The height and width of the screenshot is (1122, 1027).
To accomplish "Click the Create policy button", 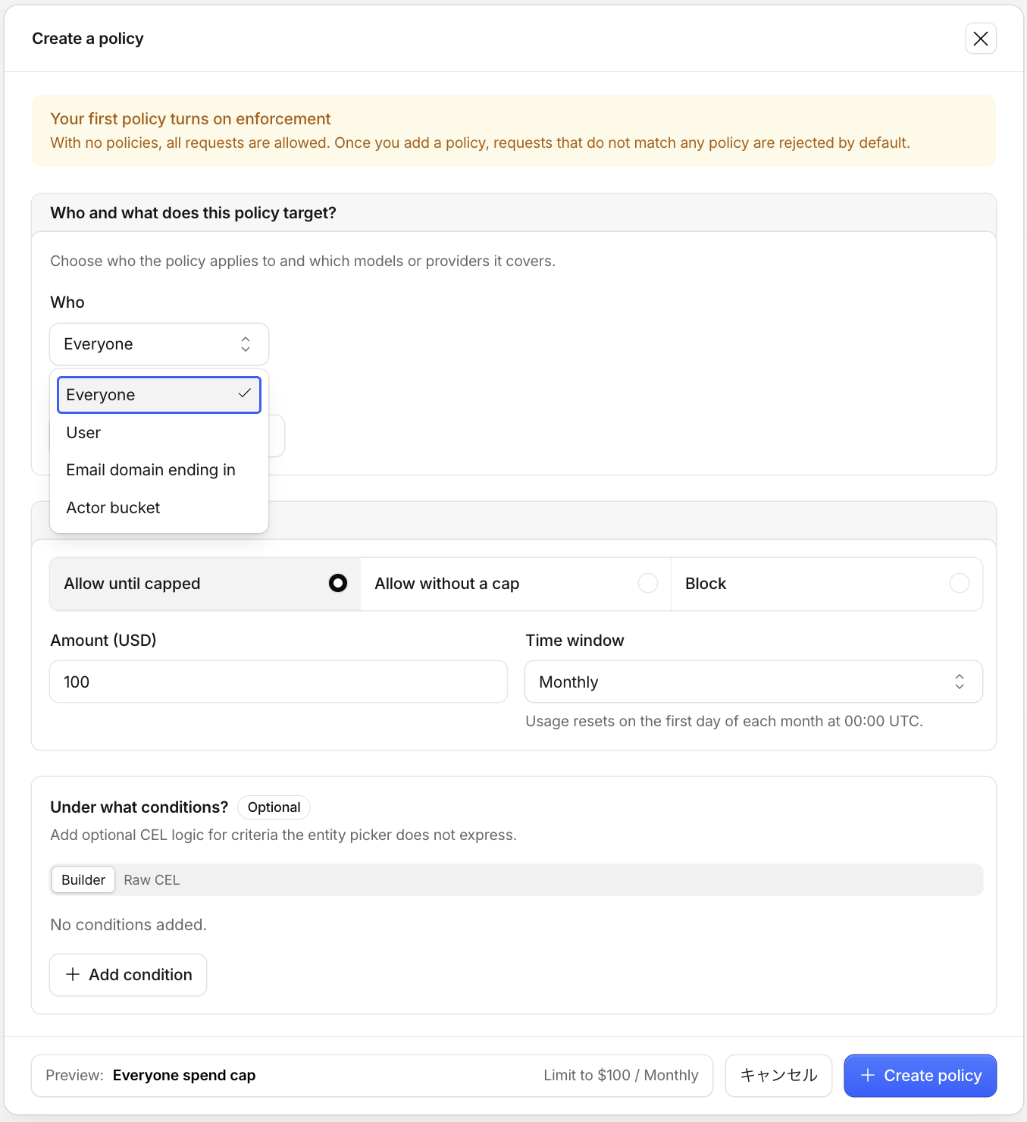I will [x=920, y=1076].
